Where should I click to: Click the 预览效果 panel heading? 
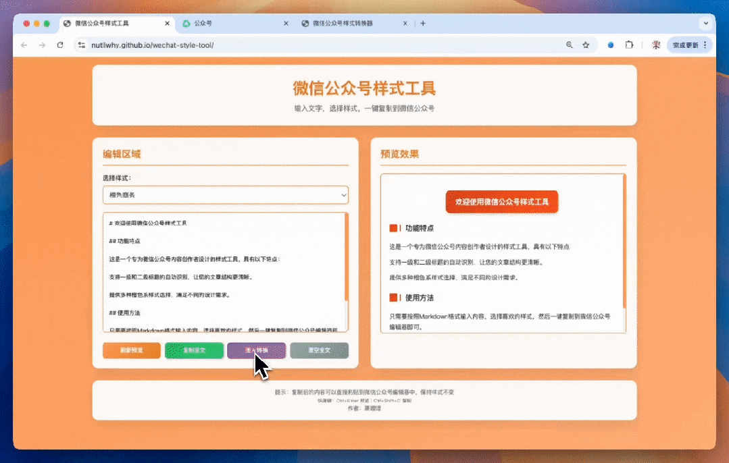(x=399, y=154)
